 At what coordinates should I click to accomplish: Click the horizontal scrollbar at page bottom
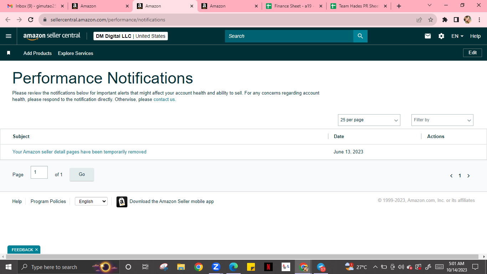tap(242, 257)
